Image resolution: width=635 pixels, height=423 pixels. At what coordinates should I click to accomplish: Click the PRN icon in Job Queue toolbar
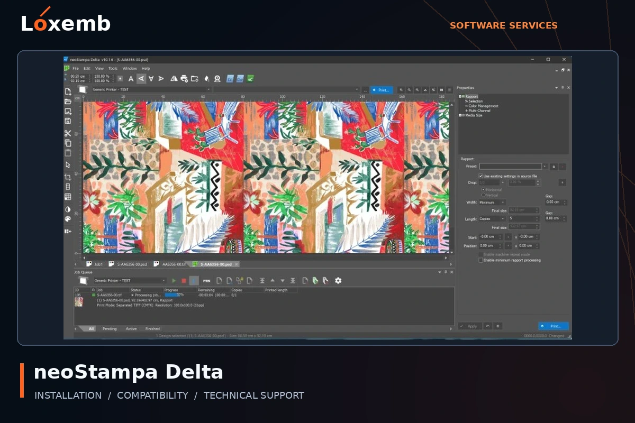[x=206, y=281]
